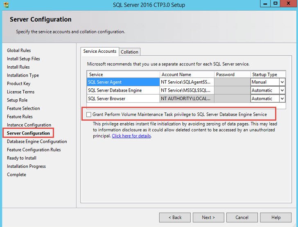Go back with the Back button

tap(175, 217)
